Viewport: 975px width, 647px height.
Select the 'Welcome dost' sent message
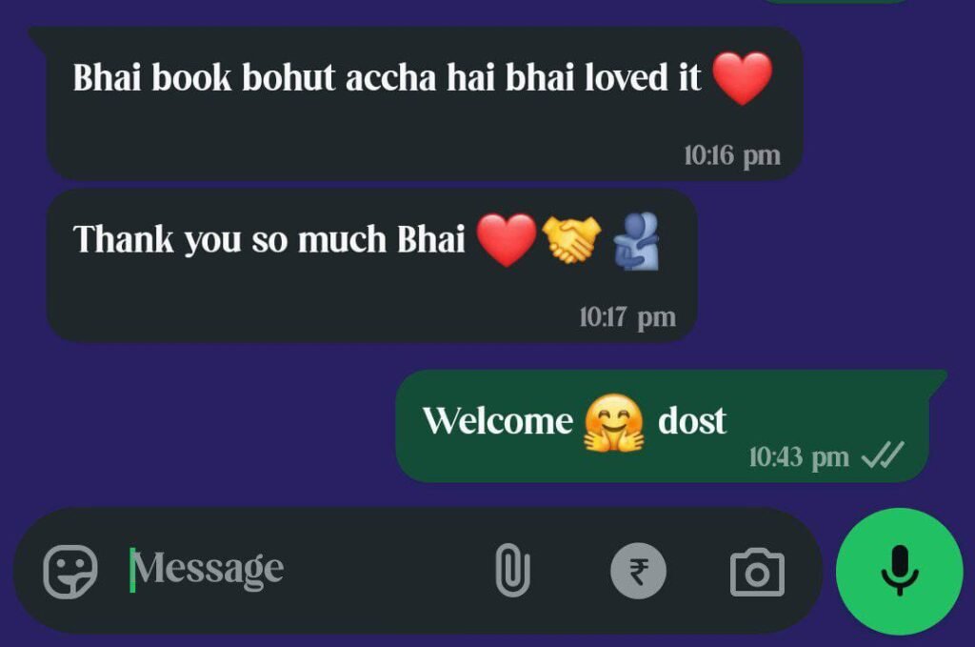tap(663, 426)
